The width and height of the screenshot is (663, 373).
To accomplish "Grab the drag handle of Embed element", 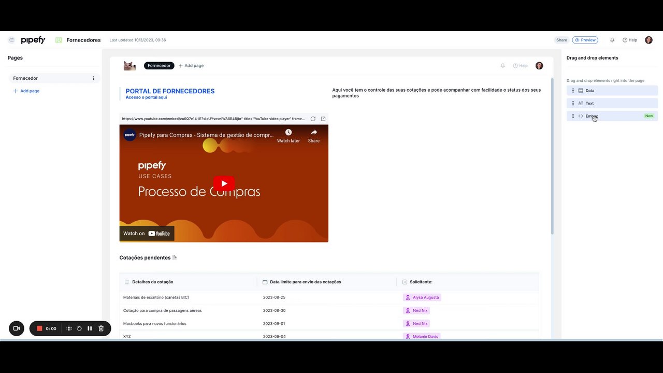I will 573,116.
